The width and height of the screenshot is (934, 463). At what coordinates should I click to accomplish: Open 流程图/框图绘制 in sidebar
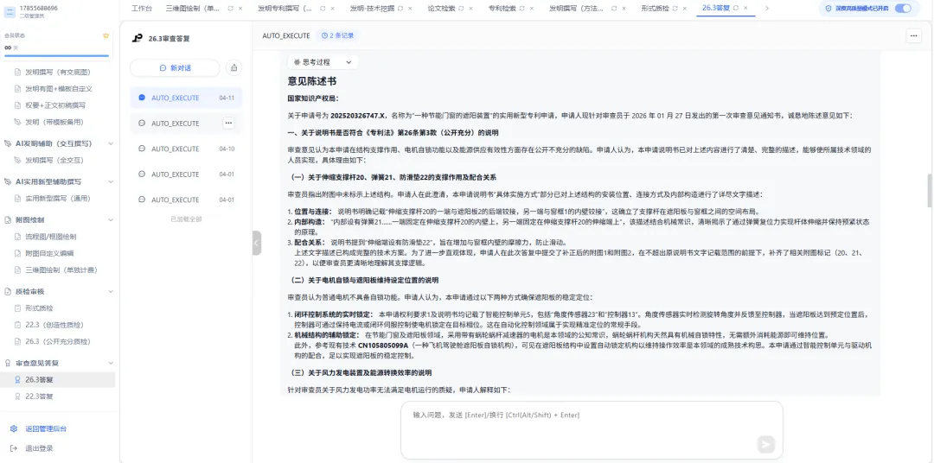click(x=53, y=237)
